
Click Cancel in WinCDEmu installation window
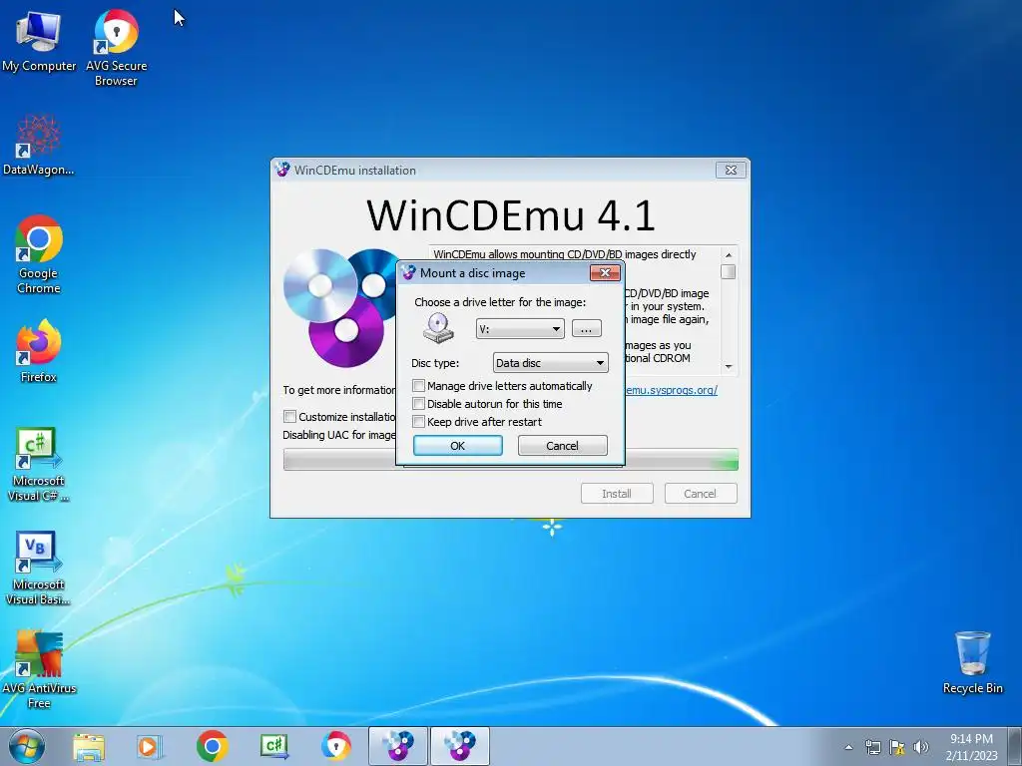point(701,493)
